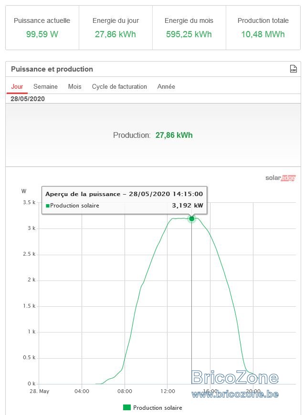Click the highlighted data point on curve
Image resolution: width=304 pixels, height=415 pixels.
(x=191, y=218)
